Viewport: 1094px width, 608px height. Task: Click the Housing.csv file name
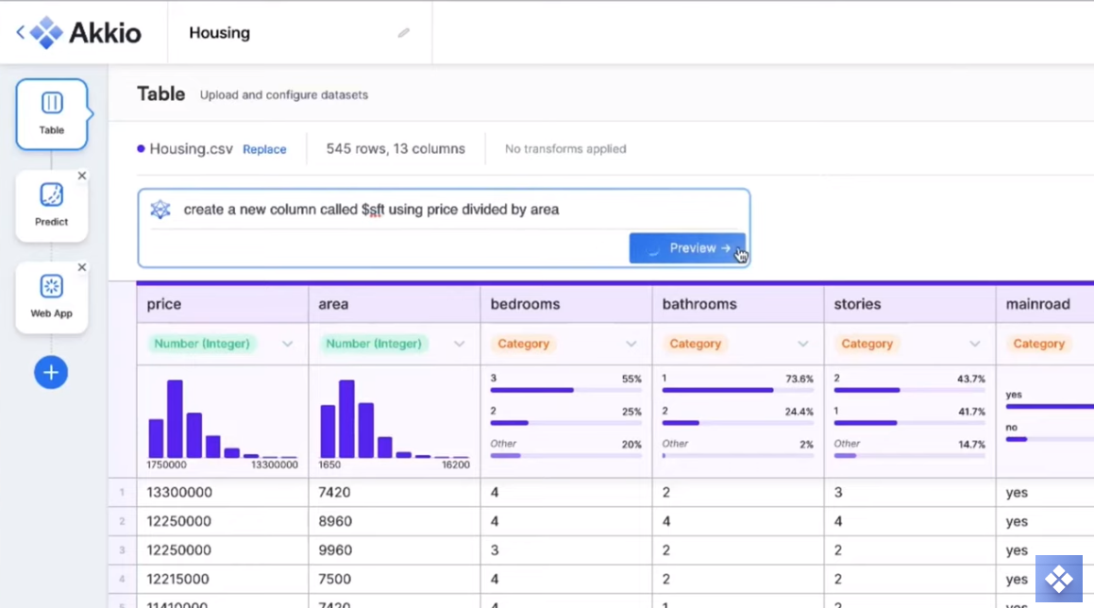click(192, 148)
